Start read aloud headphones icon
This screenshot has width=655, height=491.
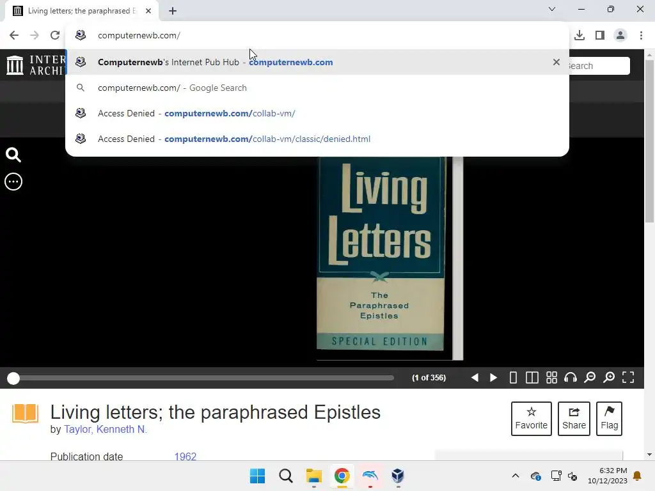(570, 378)
